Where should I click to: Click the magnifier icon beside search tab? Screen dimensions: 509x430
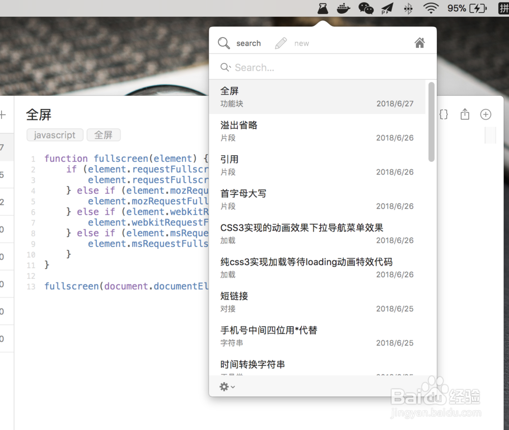(x=224, y=43)
